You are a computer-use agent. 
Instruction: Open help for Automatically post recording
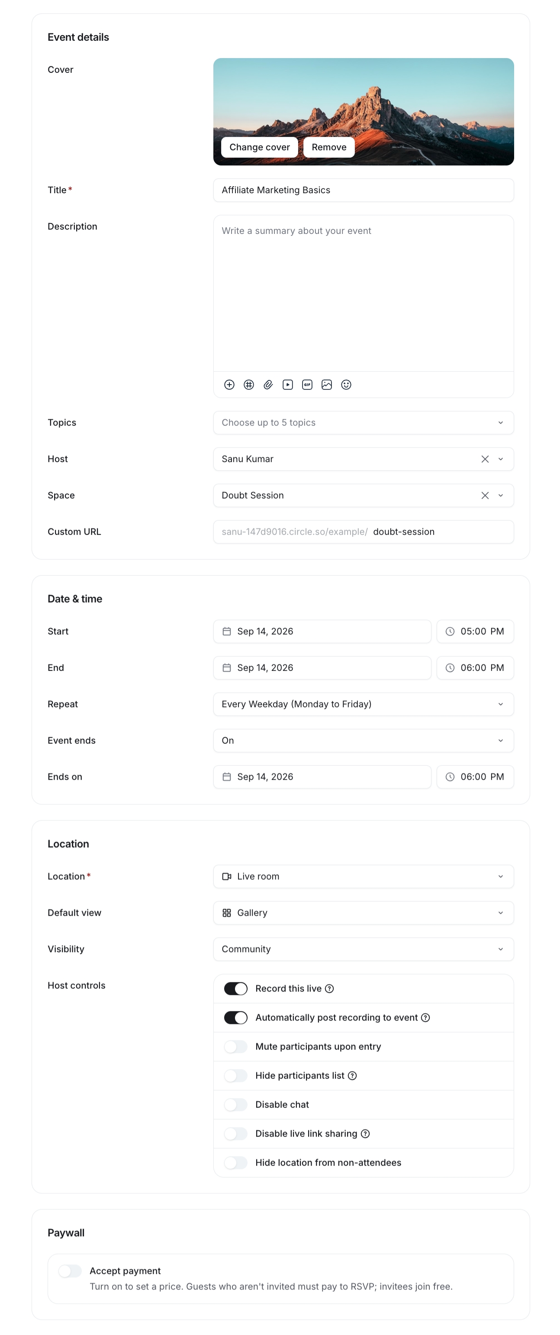tap(425, 1018)
